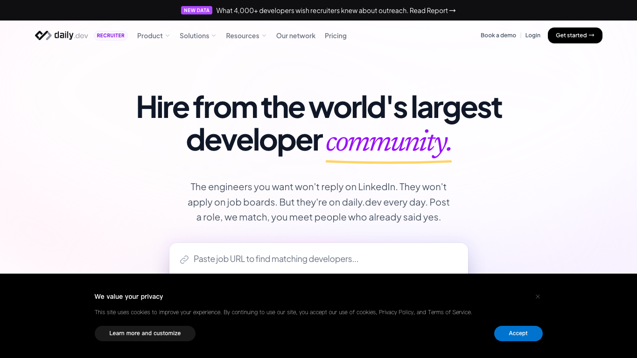Click the Get started button
The image size is (637, 358).
coord(575,35)
